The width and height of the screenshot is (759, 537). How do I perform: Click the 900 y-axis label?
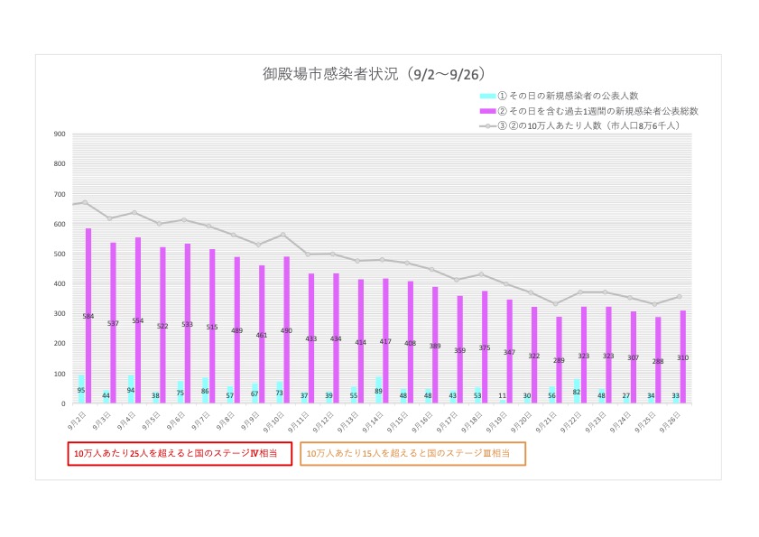[x=60, y=134]
